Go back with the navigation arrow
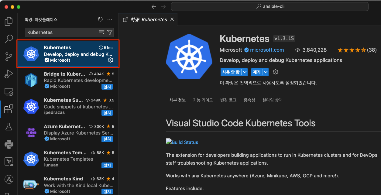Viewport: 381px width, 195px height. (x=154, y=6)
